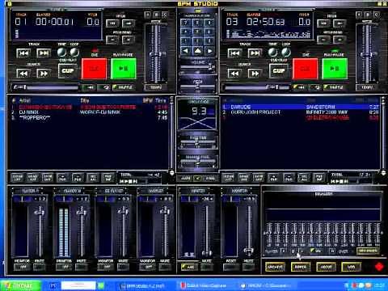Click the Del All button under left playlist
The height and width of the screenshot is (291, 388).
(93, 178)
